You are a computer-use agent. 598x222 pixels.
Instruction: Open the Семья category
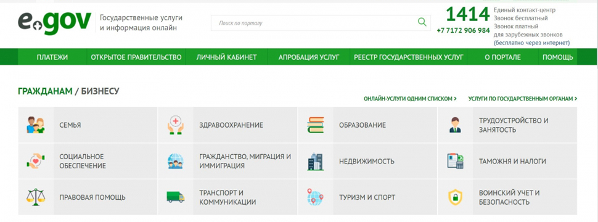click(x=88, y=125)
